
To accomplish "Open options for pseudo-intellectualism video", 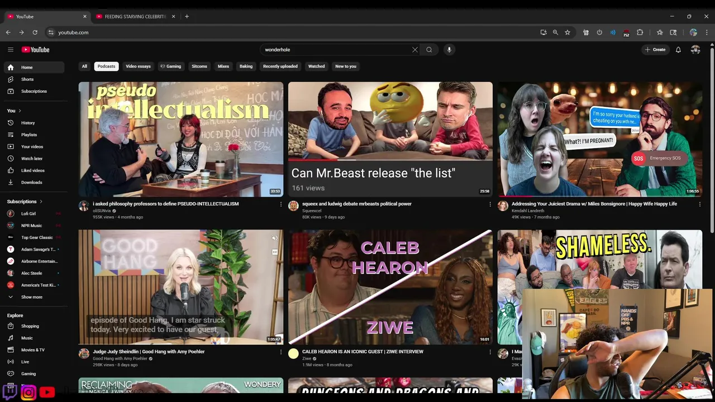I will coord(280,204).
